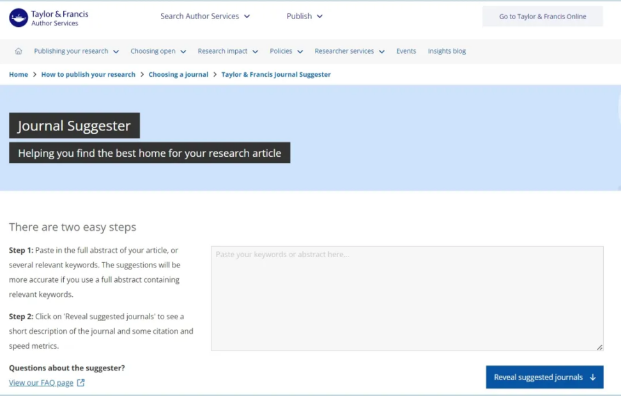Click Go to Taylor & Francis Online button
Viewport: 621px width, 396px height.
click(x=542, y=16)
